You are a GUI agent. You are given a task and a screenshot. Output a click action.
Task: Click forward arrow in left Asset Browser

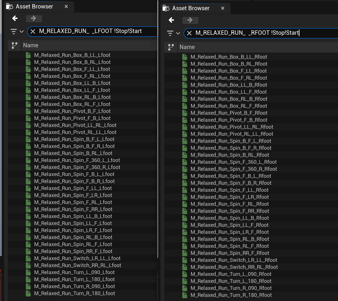click(34, 19)
